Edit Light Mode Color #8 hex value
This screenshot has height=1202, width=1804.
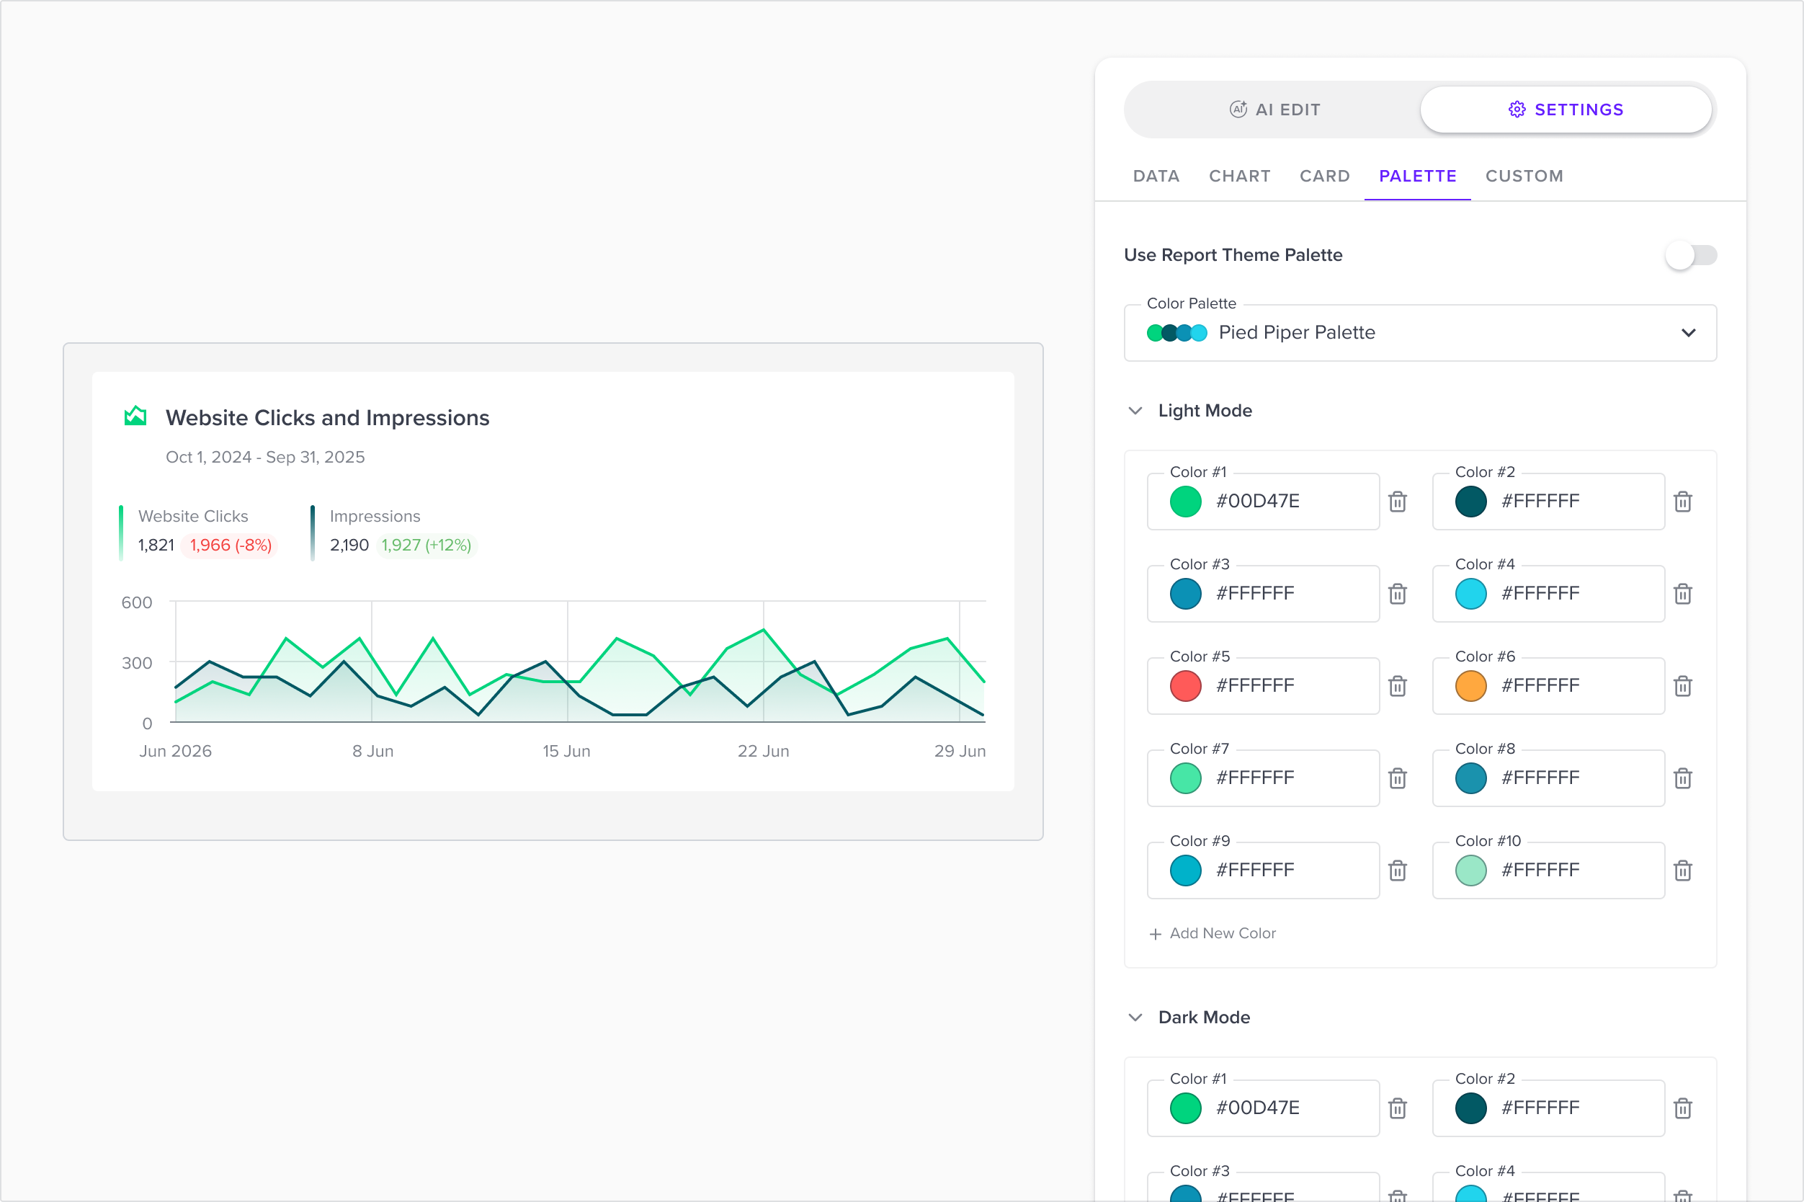(1540, 778)
